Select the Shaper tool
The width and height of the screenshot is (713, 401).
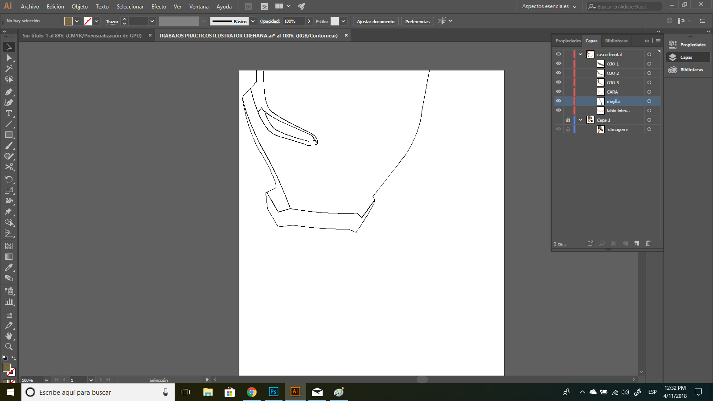[x=8, y=156]
